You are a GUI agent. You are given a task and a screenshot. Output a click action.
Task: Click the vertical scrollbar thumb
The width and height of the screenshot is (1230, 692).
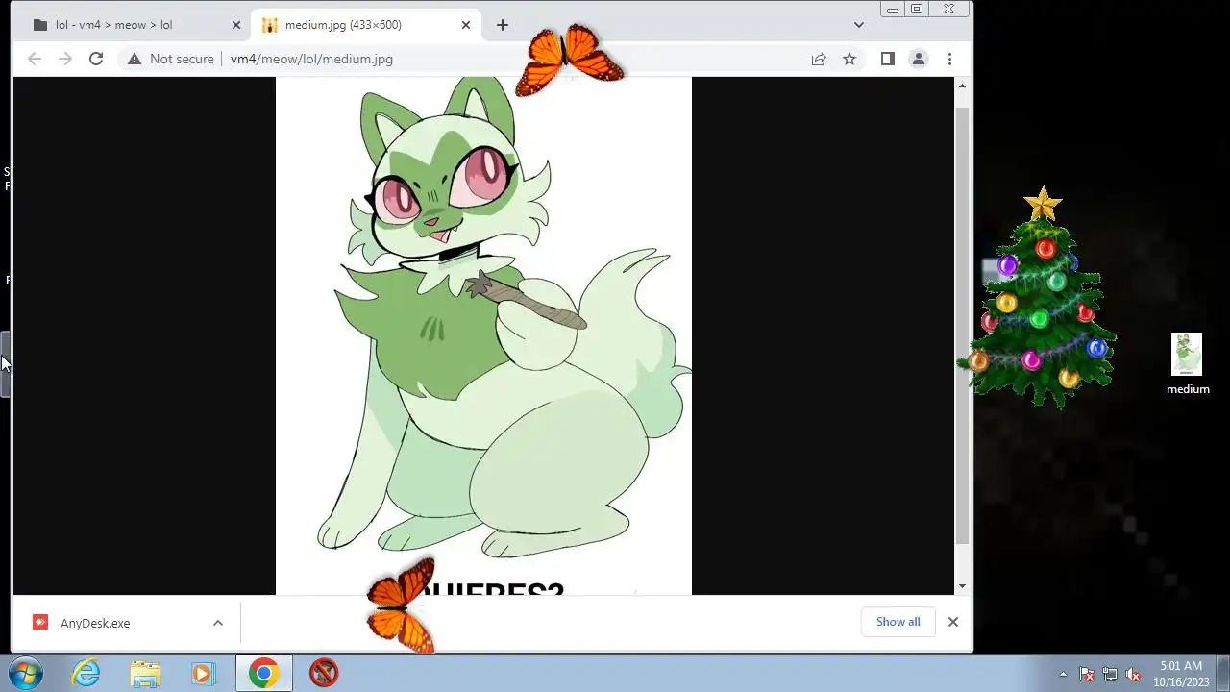tap(963, 326)
